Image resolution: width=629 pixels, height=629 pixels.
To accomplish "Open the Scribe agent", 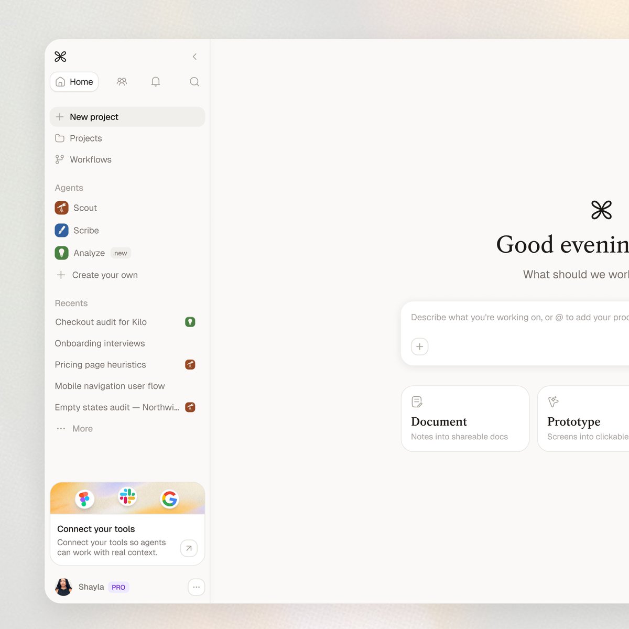I will 127,230.
